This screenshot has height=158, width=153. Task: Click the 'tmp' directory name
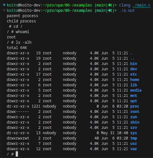click(x=134, y=138)
